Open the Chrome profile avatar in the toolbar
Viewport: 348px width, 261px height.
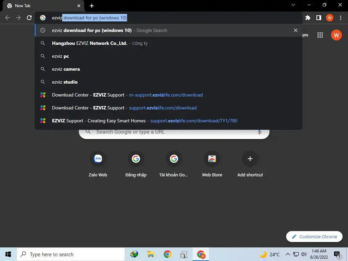pos(330,18)
